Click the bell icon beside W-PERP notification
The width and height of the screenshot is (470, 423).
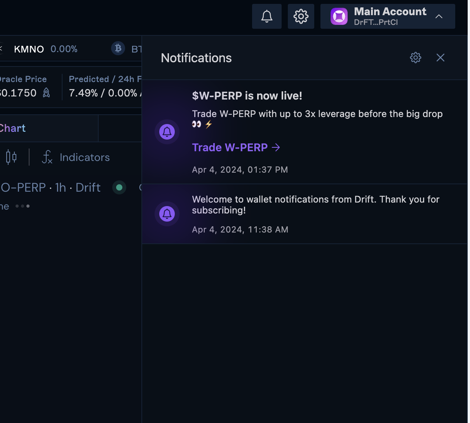167,132
